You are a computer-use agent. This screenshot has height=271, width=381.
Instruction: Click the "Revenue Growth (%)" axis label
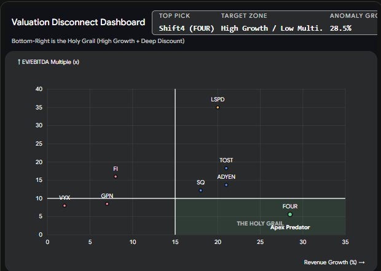tap(334, 262)
